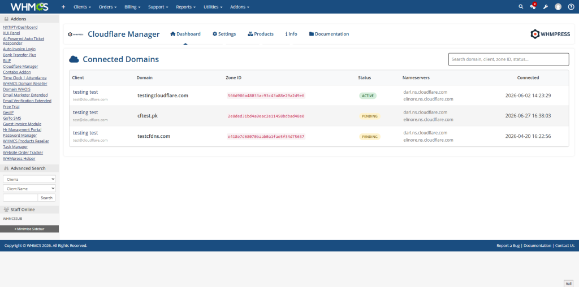Open the Free Trial addon link
The height and width of the screenshot is (287, 579).
(11, 107)
